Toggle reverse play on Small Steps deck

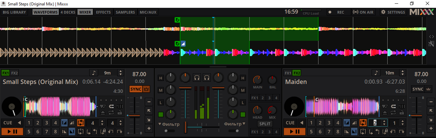pos(19,123)
